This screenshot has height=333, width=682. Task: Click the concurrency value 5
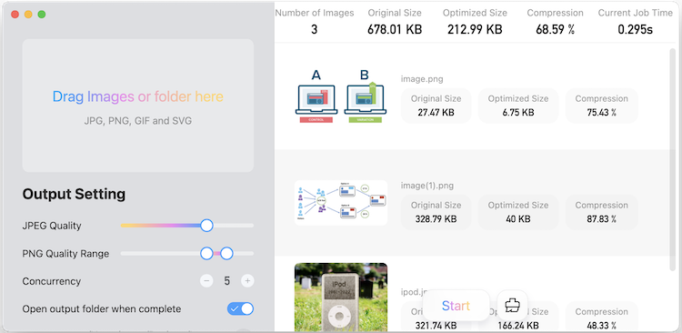(x=227, y=281)
